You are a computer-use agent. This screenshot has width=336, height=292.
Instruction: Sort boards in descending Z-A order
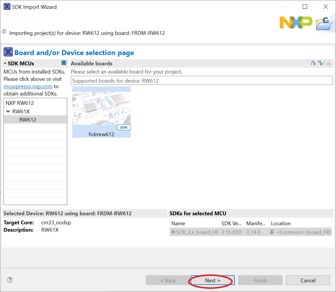(320, 63)
